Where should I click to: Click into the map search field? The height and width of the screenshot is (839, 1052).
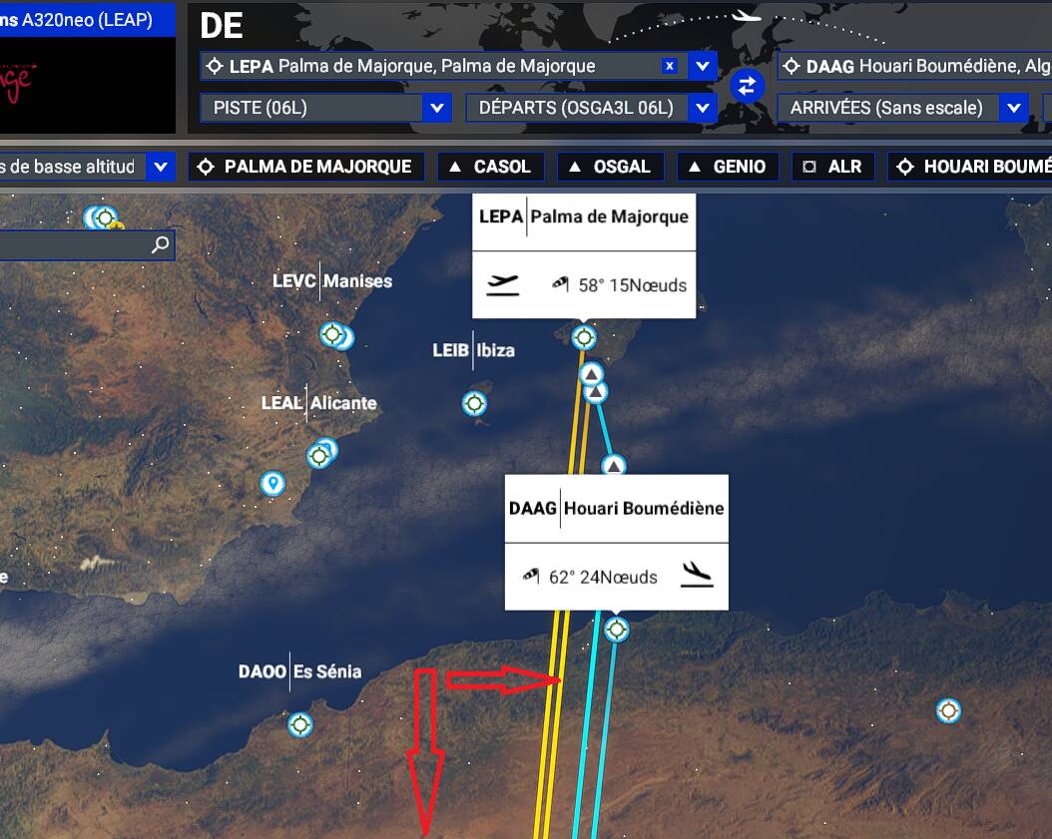point(74,244)
